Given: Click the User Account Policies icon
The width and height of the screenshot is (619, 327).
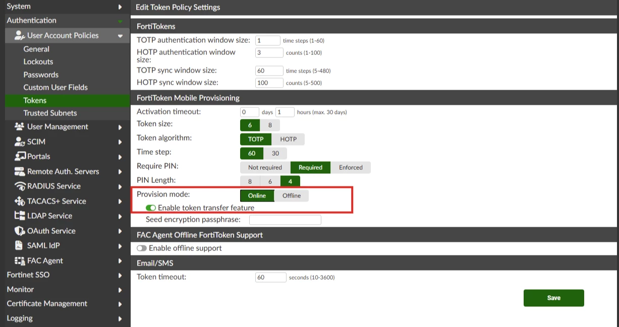Looking at the screenshot, I should click(x=20, y=35).
